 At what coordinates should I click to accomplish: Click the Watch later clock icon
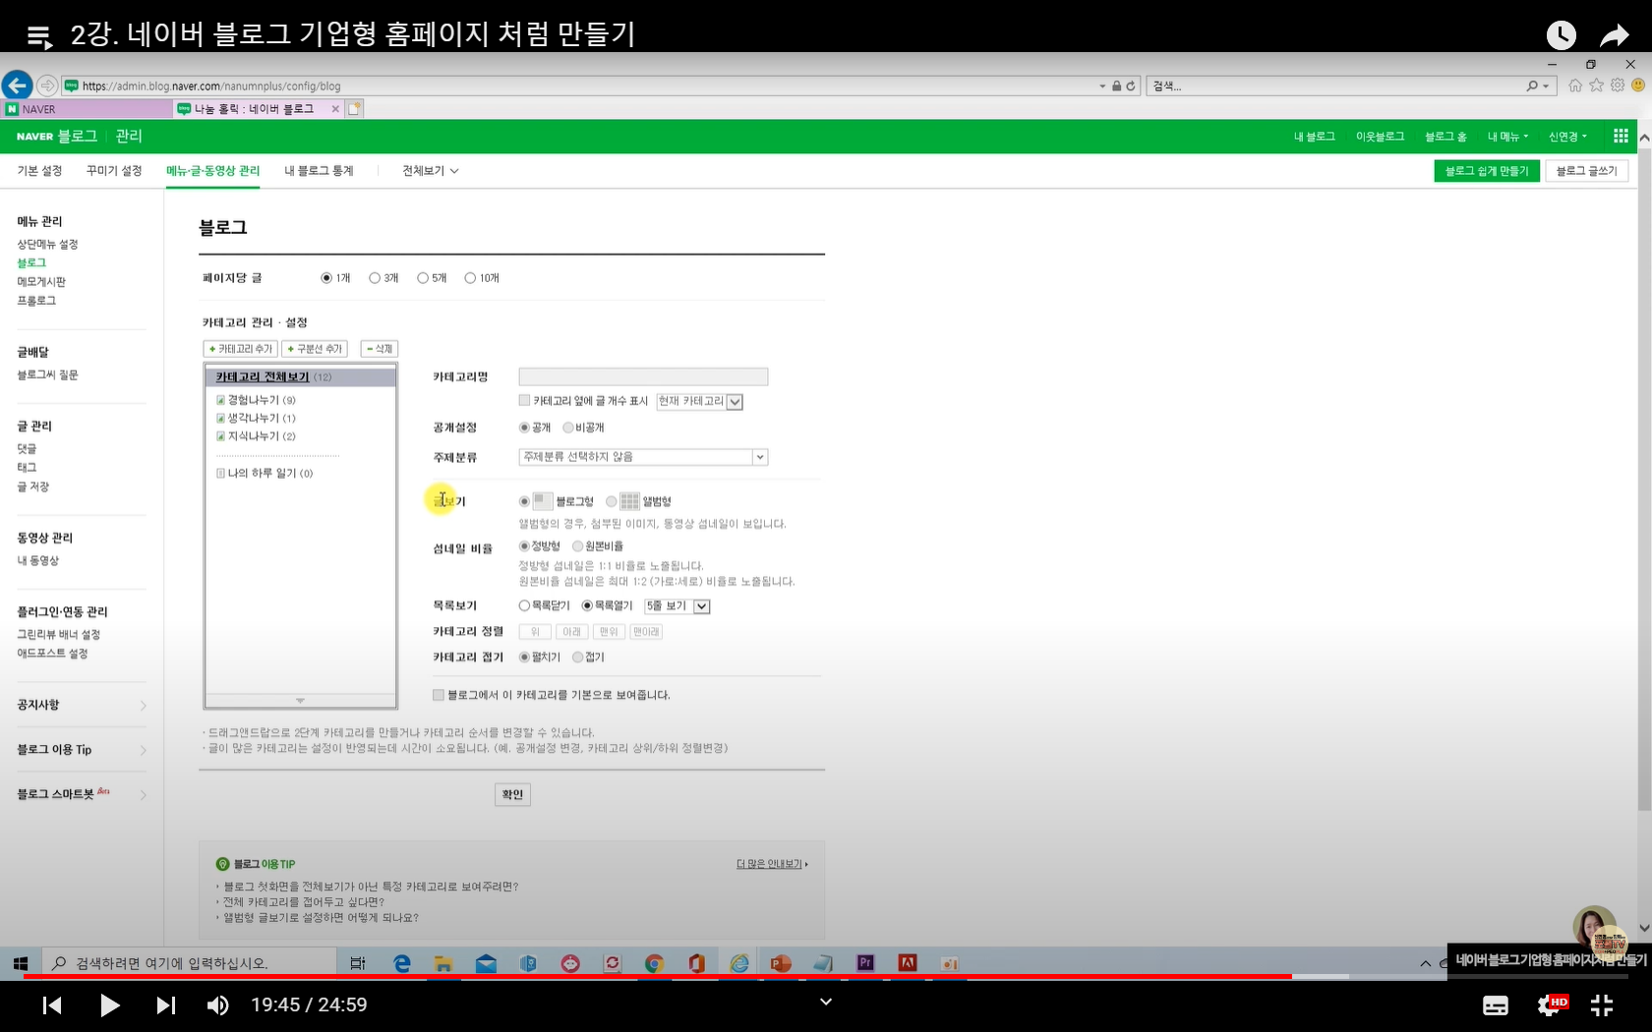(x=1561, y=35)
